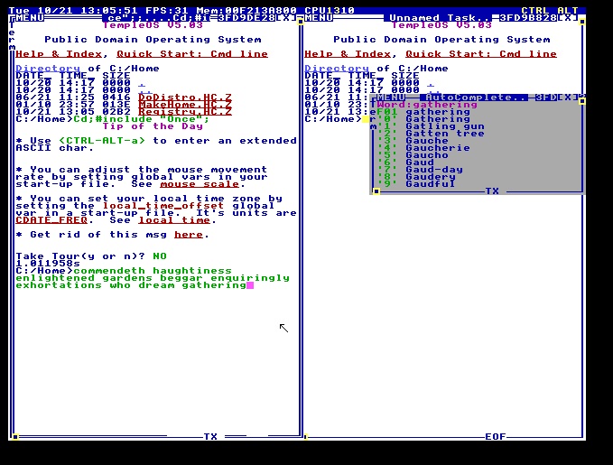Open MENU in the left terminal window

coord(30,18)
